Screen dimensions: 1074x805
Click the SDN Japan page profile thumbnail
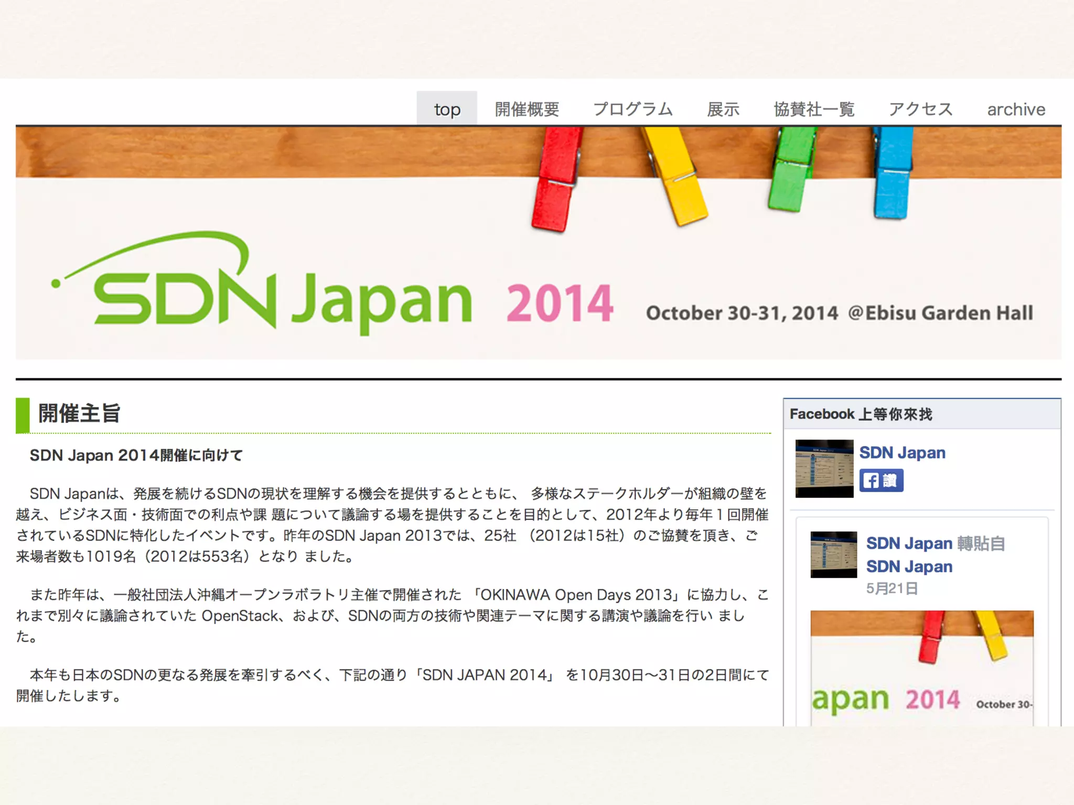(824, 468)
